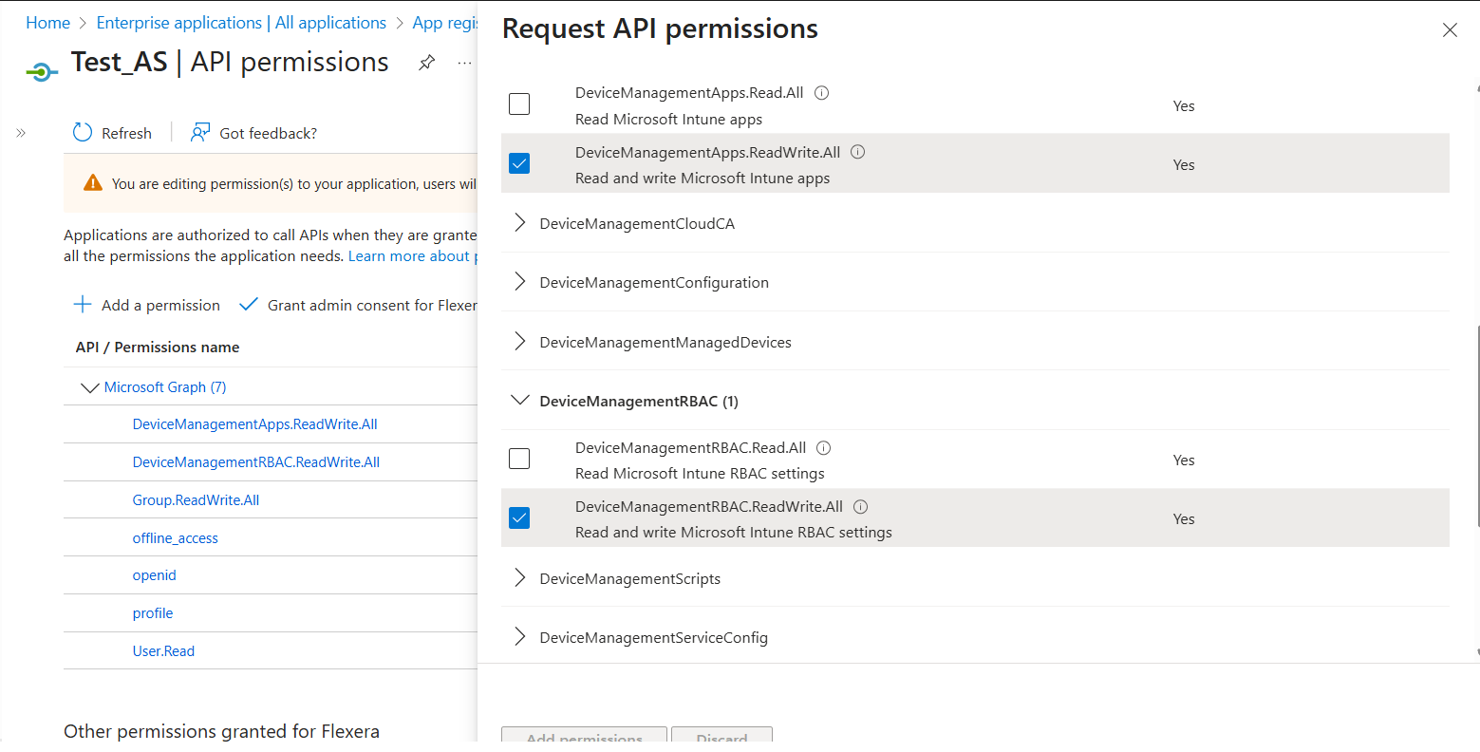Click the Test_AS application logo icon

[42, 71]
